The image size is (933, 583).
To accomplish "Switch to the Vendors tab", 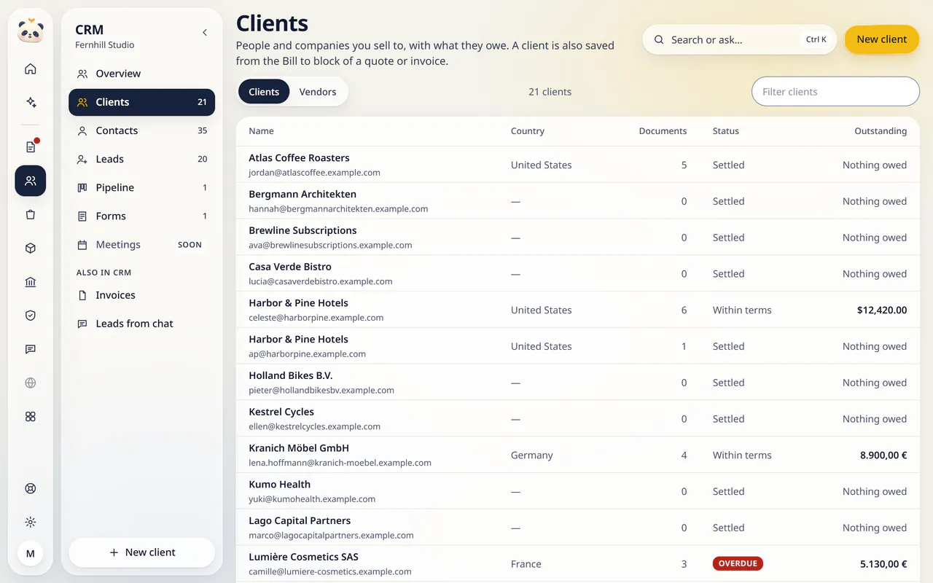I will coord(318,92).
